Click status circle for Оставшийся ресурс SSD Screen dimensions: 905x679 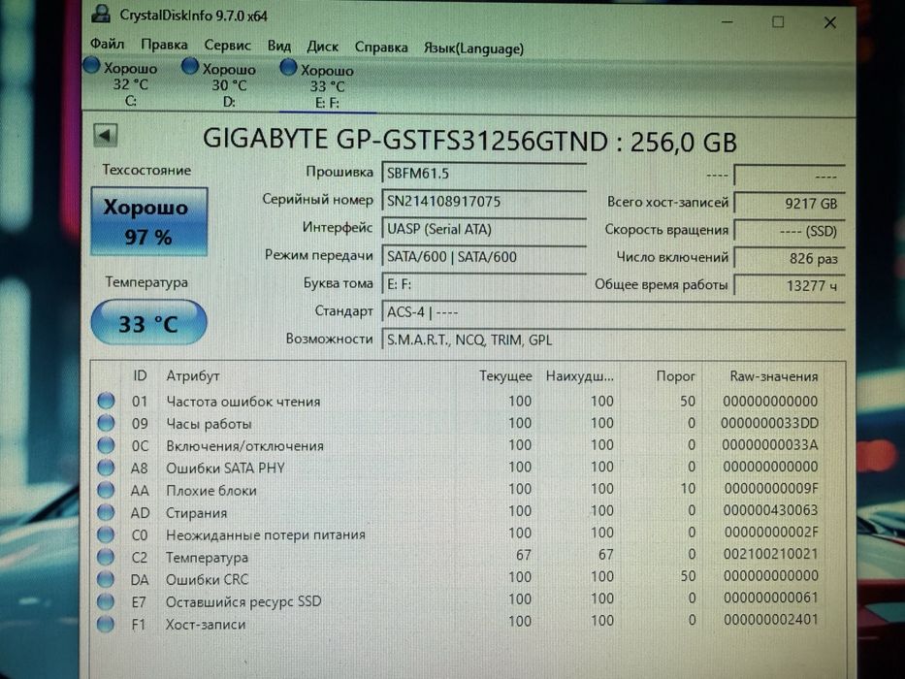click(106, 601)
